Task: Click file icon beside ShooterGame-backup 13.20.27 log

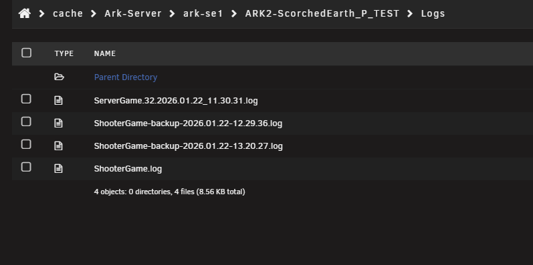Action: (x=58, y=146)
